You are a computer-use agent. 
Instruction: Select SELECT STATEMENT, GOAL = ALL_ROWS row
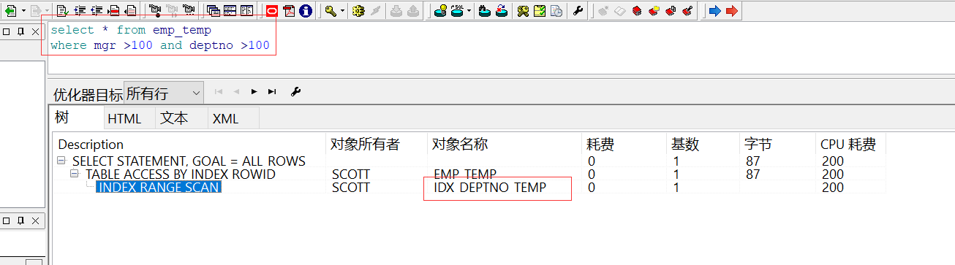pos(189,161)
